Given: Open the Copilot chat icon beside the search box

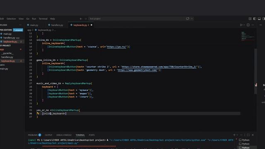Looking at the screenshot, I should coord(188,19).
